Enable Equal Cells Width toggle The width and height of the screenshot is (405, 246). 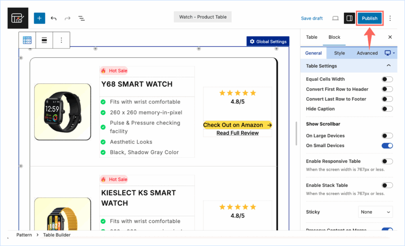pyautogui.click(x=387, y=79)
